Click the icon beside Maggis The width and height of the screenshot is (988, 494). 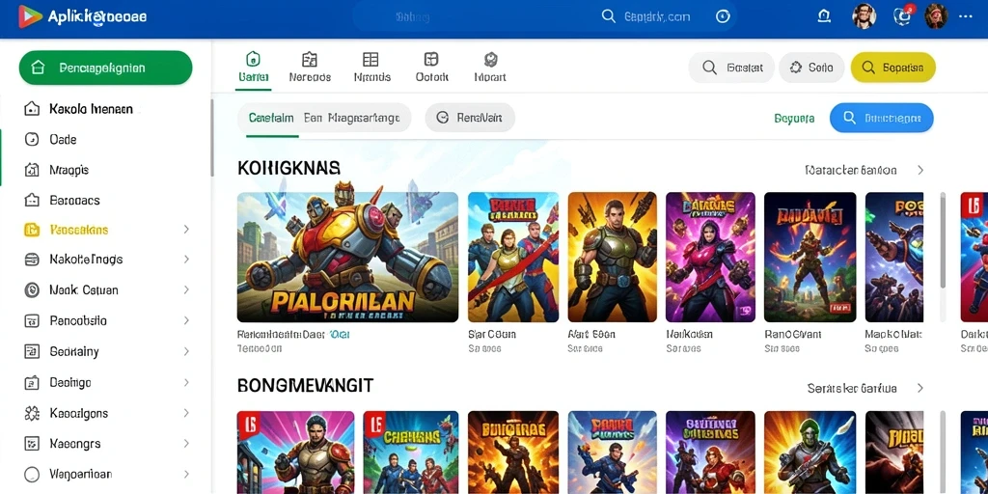[x=32, y=170]
